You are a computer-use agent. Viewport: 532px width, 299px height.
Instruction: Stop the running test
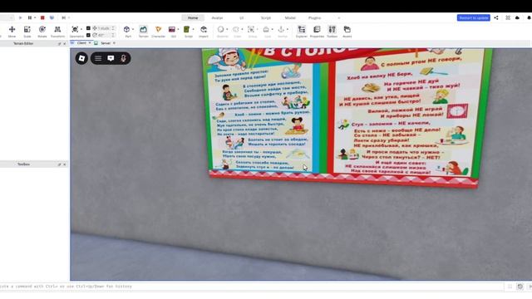coord(42,17)
